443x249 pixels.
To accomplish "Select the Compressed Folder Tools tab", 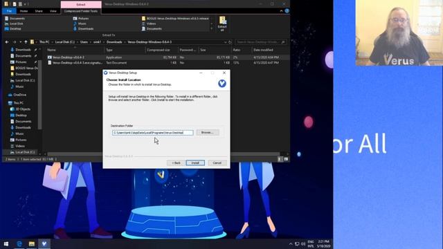I will click(x=81, y=11).
